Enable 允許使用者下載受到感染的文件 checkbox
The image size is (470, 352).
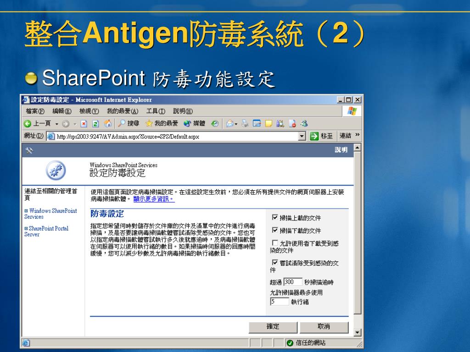(275, 243)
